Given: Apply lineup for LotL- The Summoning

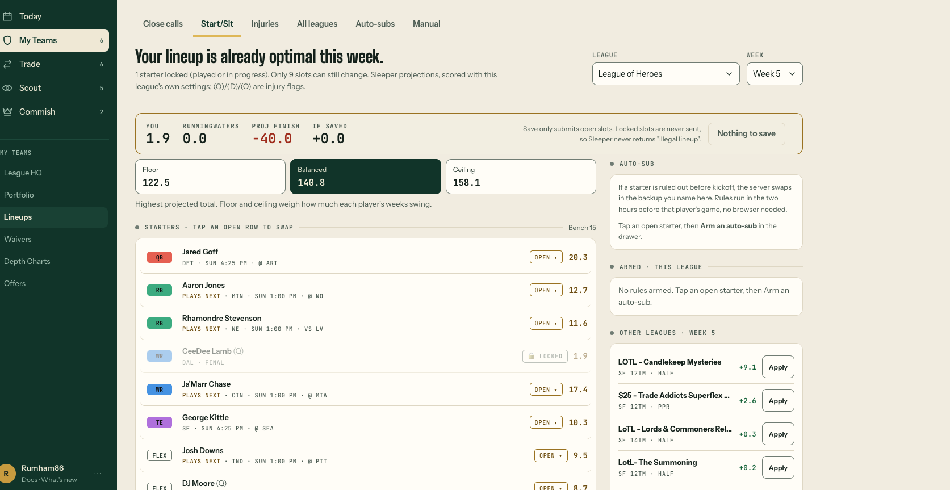Looking at the screenshot, I should point(778,467).
